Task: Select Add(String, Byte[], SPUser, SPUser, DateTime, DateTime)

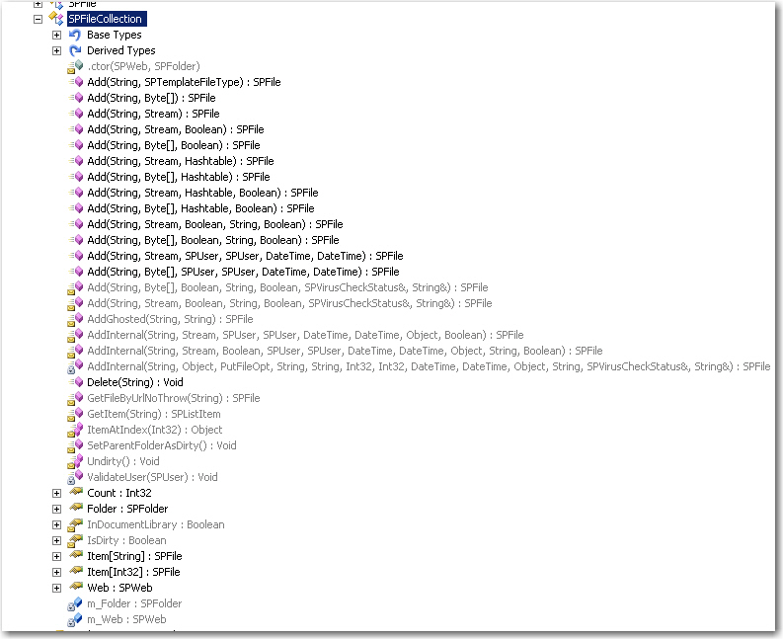Action: pyautogui.click(x=243, y=272)
